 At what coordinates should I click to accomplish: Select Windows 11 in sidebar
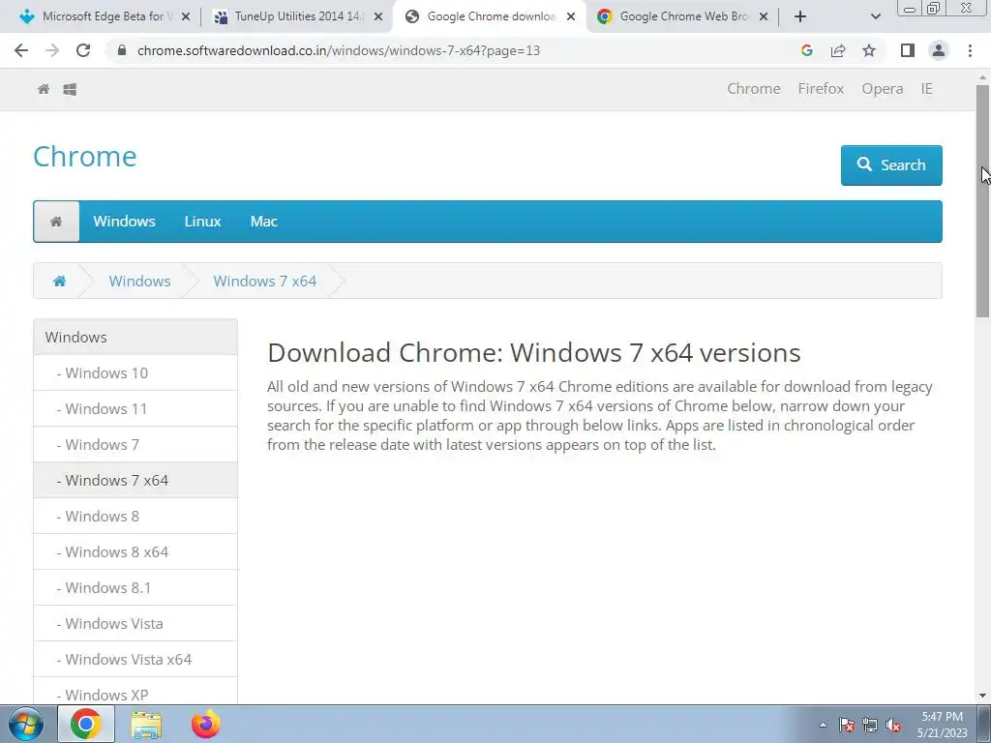pos(135,409)
